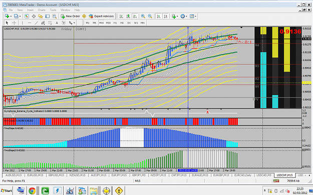Screen dimensions: 313x195
Task: Toggle the Data Window crosshair-circle icon
Action: 34,16
